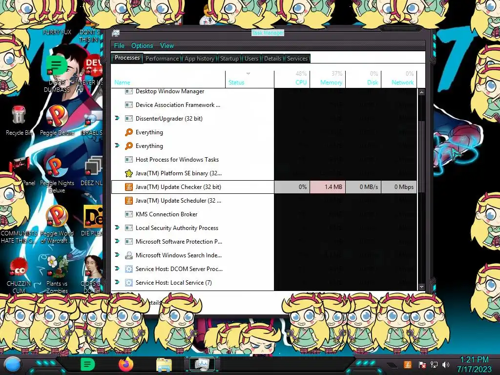Open the taskbar clock showing 1:21 PM
This screenshot has height=375, width=500.
[475, 364]
